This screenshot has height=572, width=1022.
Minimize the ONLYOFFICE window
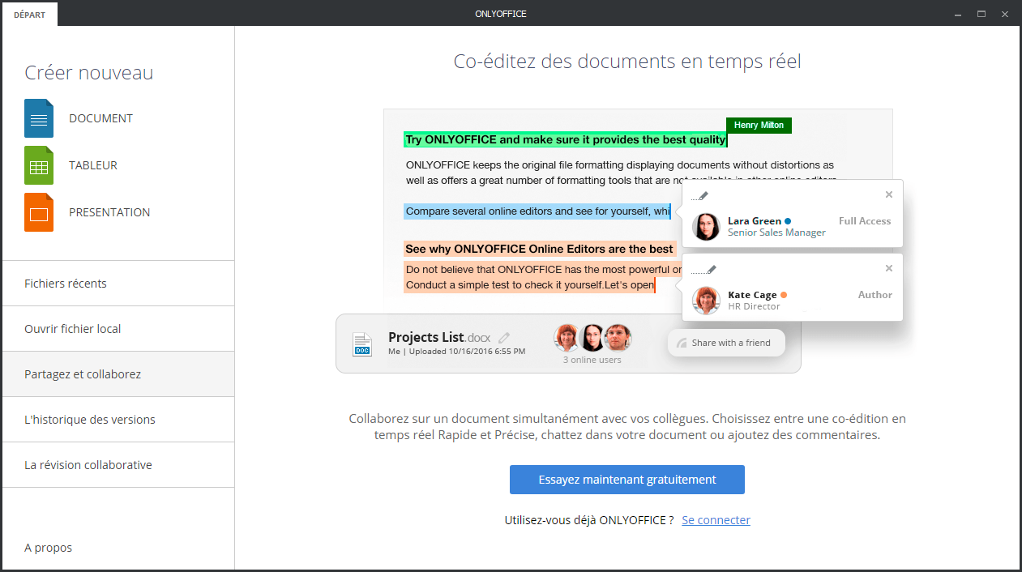point(958,14)
